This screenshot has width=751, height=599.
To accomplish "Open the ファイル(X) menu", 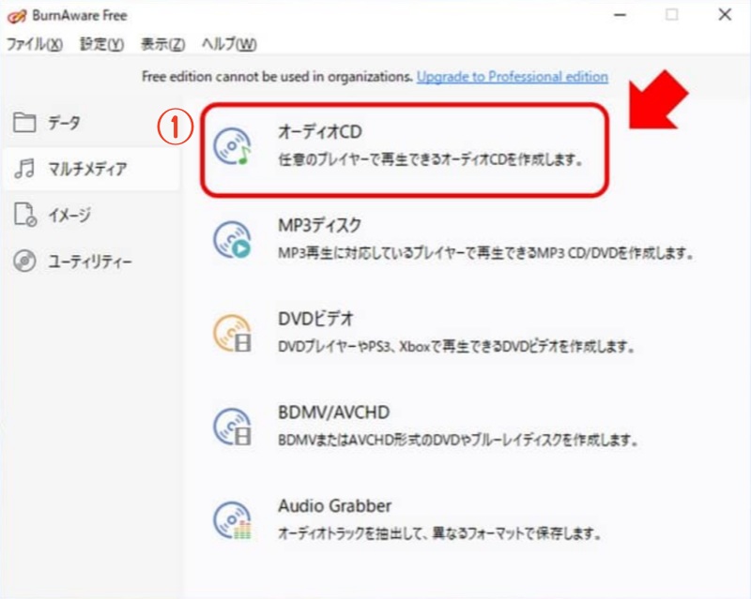I will [35, 44].
